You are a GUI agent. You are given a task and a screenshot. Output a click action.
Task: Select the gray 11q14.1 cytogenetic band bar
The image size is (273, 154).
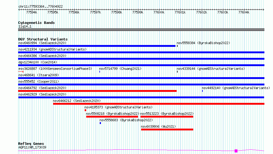click(141, 30)
